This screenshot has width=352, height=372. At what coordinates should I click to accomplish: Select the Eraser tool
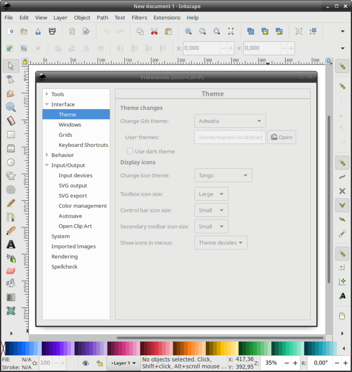click(11, 271)
